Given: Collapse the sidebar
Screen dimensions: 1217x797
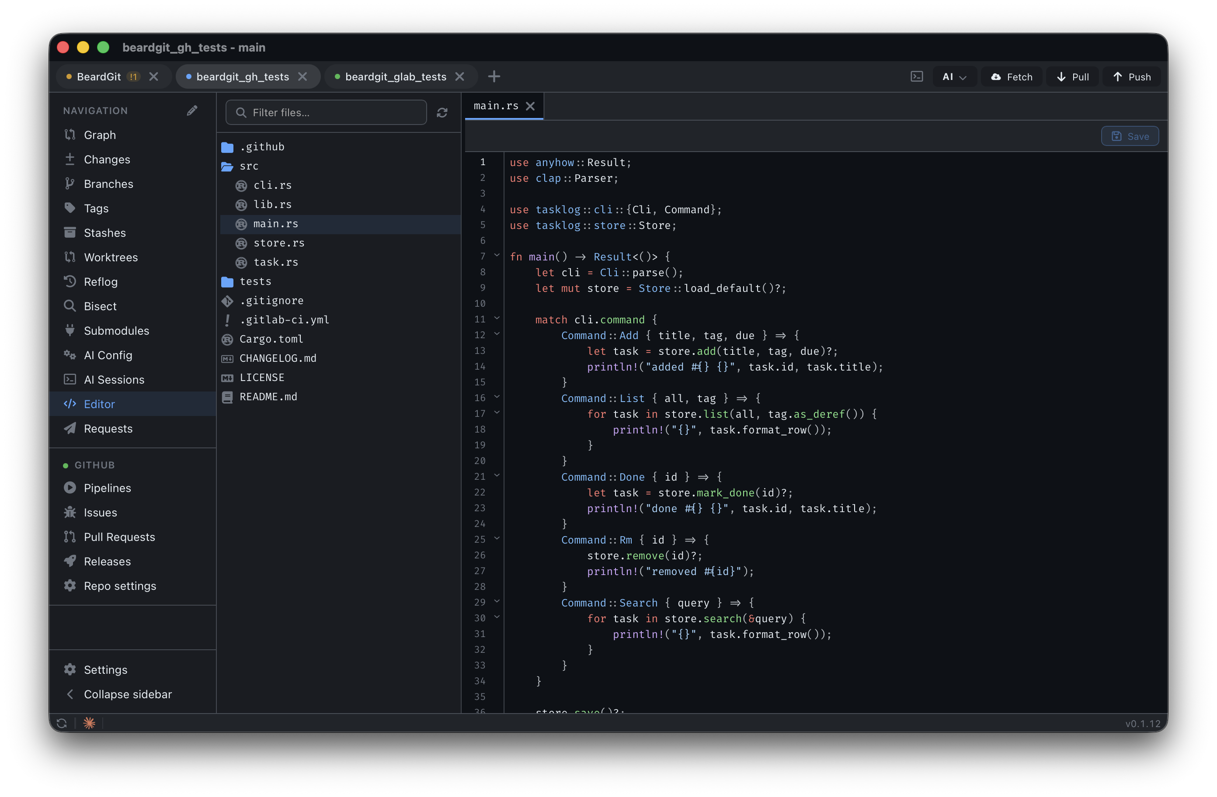Looking at the screenshot, I should click(x=132, y=695).
